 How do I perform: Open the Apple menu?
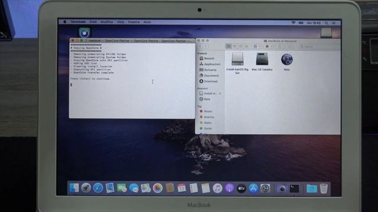64,22
